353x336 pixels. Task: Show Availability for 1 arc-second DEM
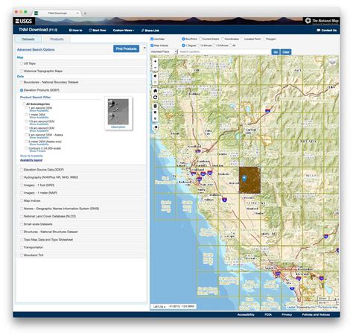[x=39, y=111]
